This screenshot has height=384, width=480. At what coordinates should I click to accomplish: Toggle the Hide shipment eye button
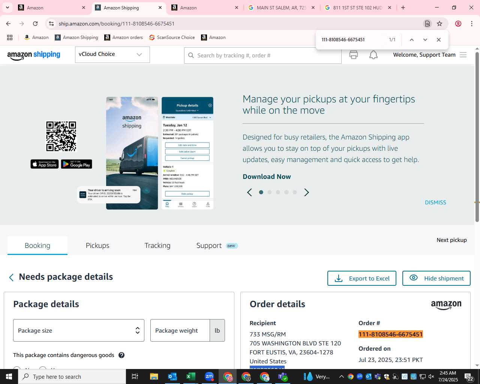436,278
